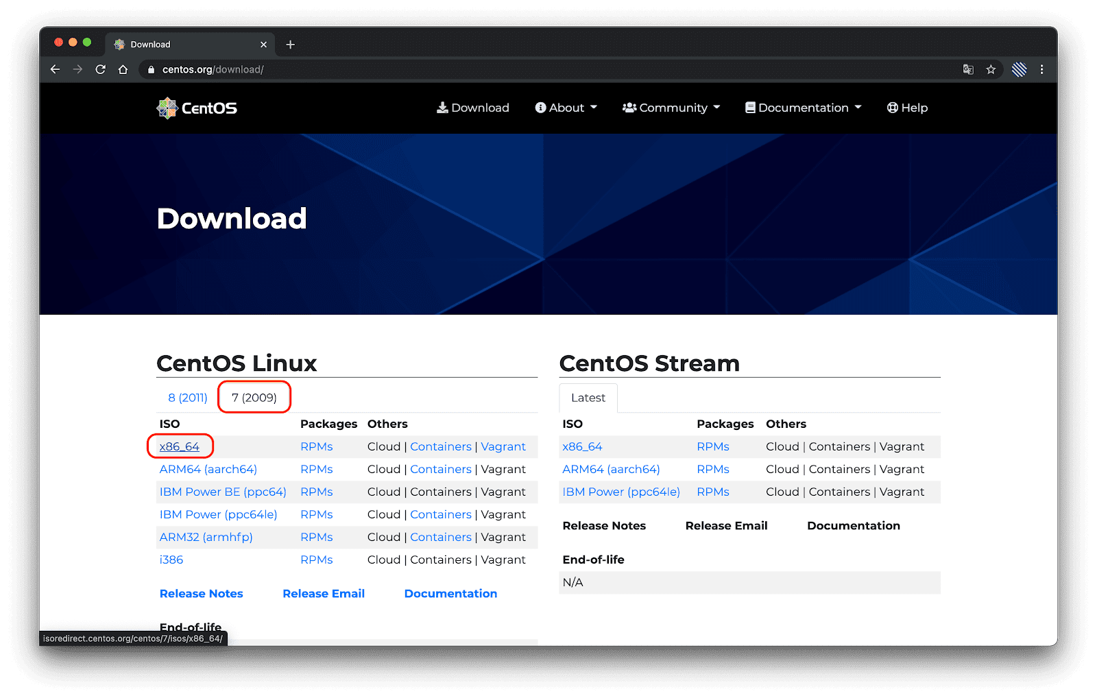Bookmark this page with the star icon
The image size is (1097, 698).
pyautogui.click(x=991, y=69)
